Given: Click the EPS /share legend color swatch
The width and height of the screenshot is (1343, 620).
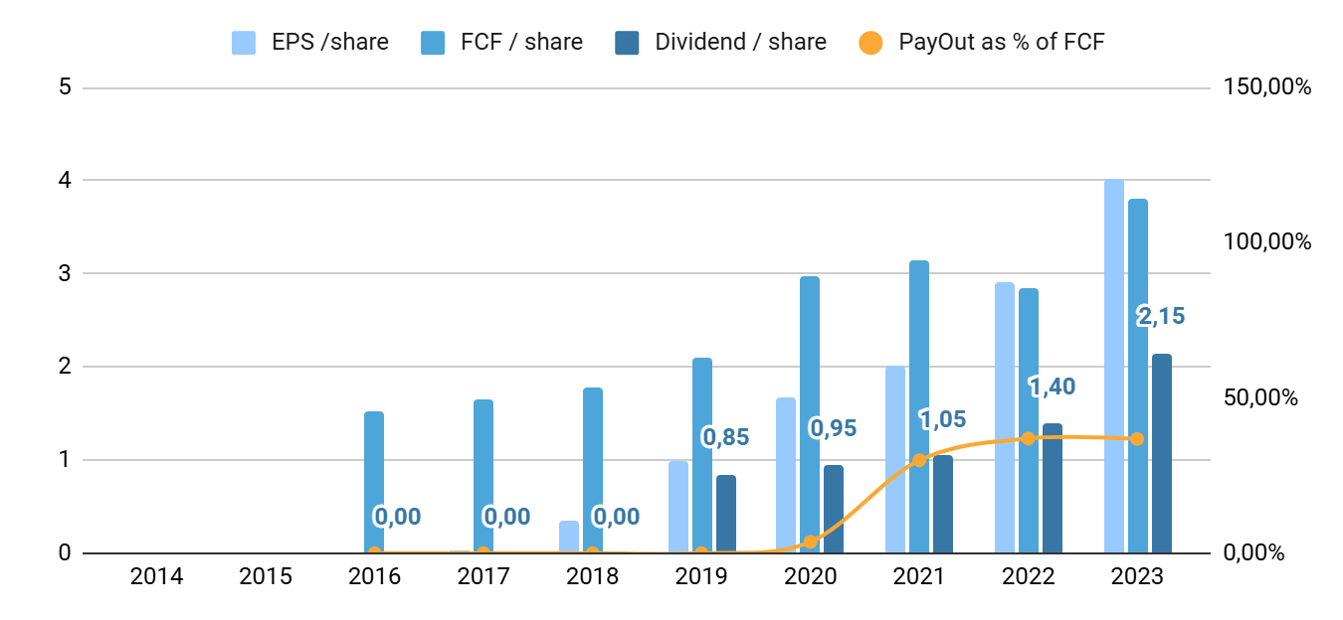Looking at the screenshot, I should (x=245, y=43).
